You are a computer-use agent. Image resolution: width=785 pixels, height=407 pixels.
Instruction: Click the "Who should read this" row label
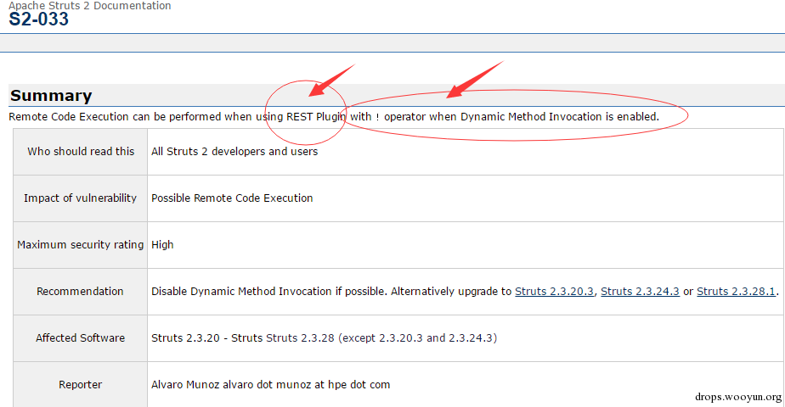click(x=81, y=152)
